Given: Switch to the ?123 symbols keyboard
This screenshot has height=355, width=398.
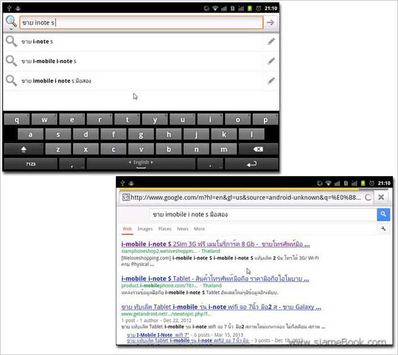Looking at the screenshot, I should click(x=31, y=164).
